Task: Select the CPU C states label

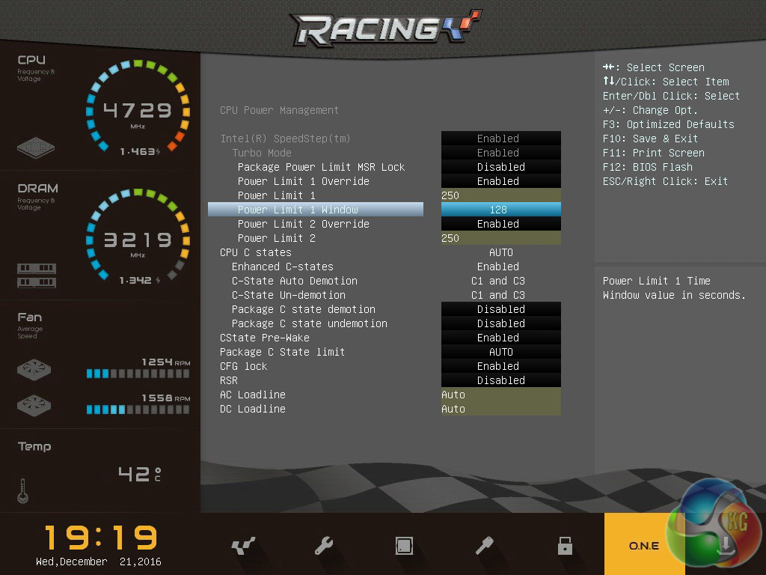Action: pyautogui.click(x=256, y=252)
